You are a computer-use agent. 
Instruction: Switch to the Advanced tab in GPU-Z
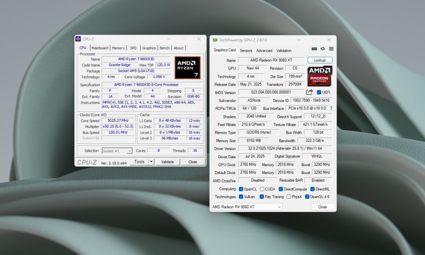[264, 51]
